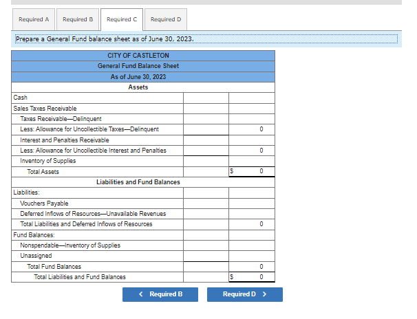
Task: Switch to the Required B tab
Action: point(78,19)
